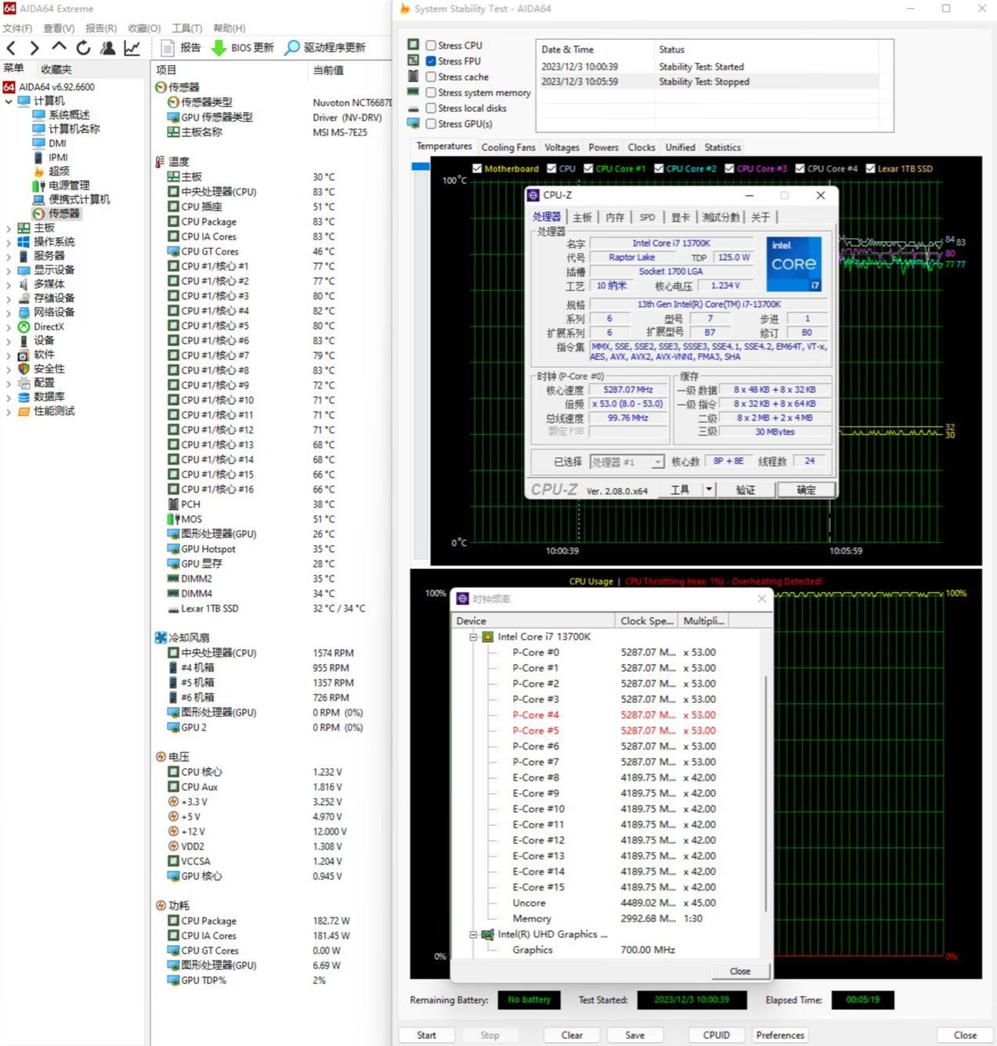The image size is (997, 1046).
Task: Collapse Intel Core i7 13700K device node
Action: (473, 637)
